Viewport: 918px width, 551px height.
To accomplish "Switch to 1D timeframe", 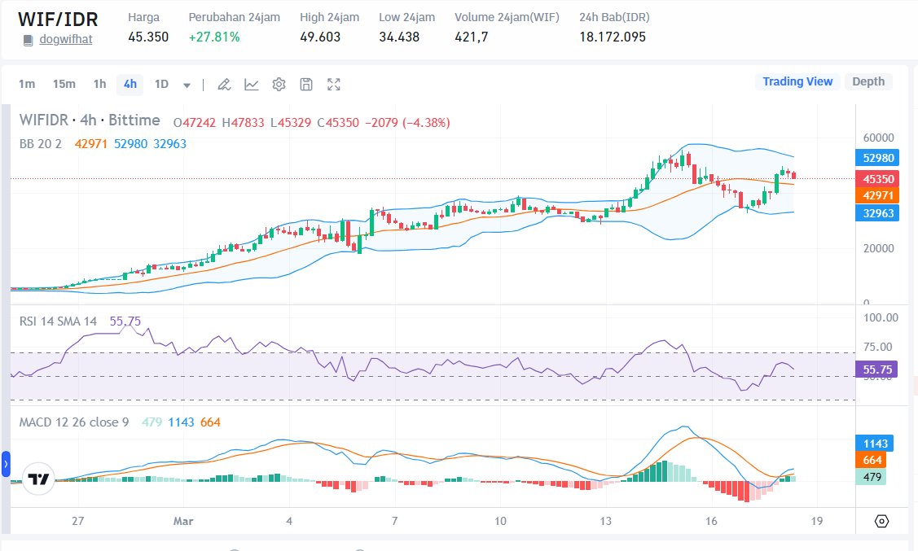I will coord(161,84).
